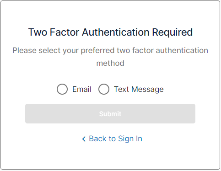
Task: Click the left chevron back arrow icon
Action: pyautogui.click(x=84, y=139)
